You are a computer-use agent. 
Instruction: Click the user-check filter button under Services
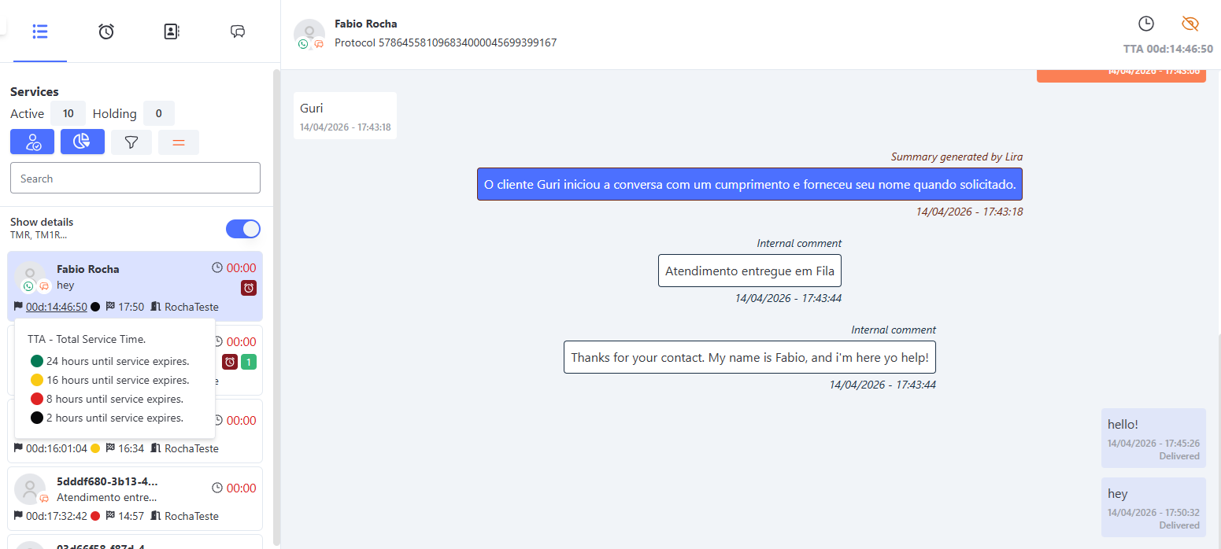[32, 142]
